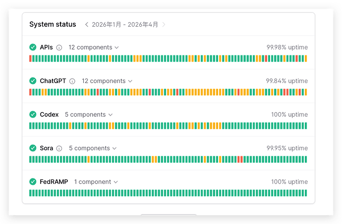Click the Sora service name

point(46,148)
